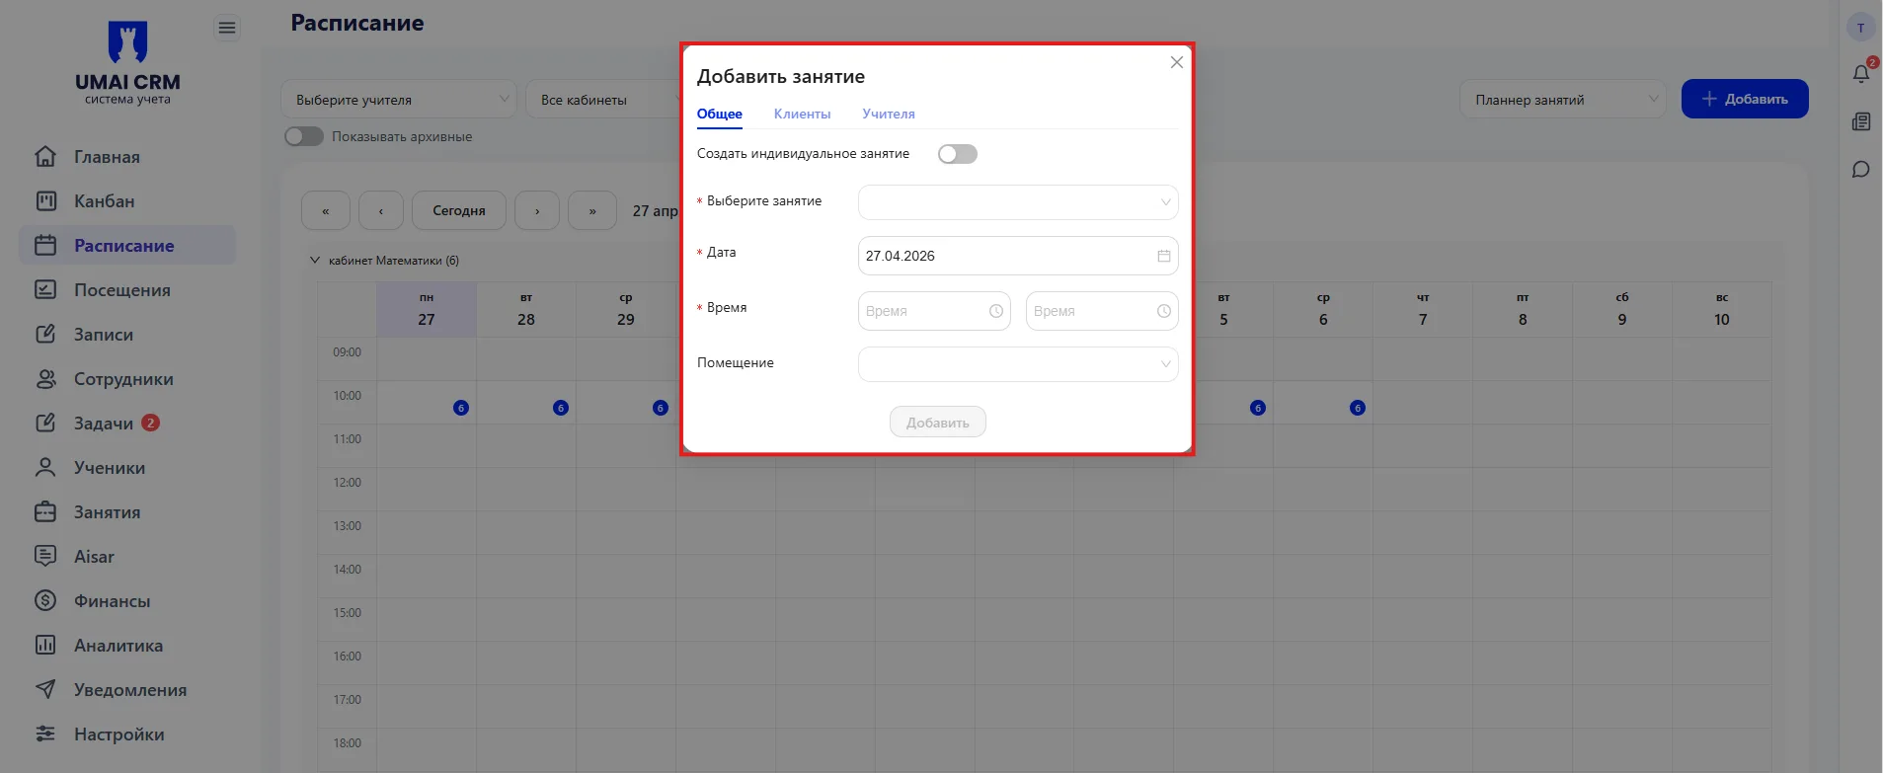This screenshot has height=773, width=1883.
Task: Open the Выберите занятие dropdown
Action: click(1018, 202)
